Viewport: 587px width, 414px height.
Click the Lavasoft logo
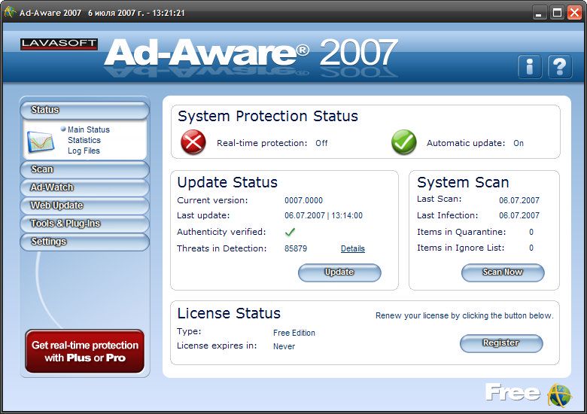(59, 44)
